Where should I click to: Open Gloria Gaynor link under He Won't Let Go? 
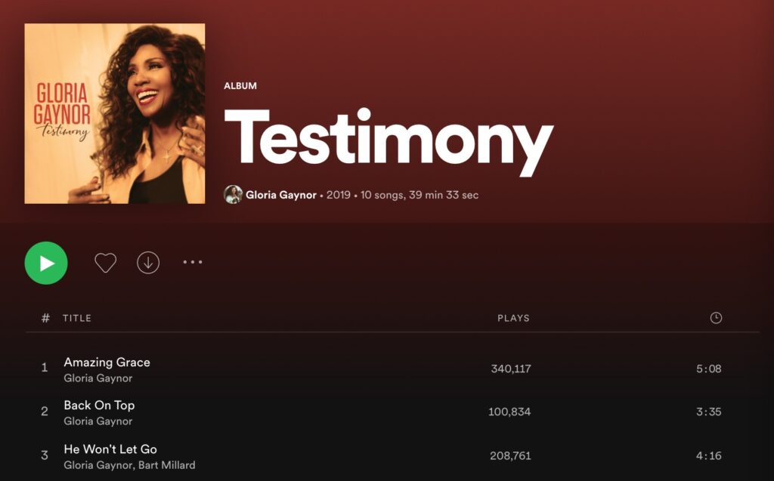tap(98, 465)
